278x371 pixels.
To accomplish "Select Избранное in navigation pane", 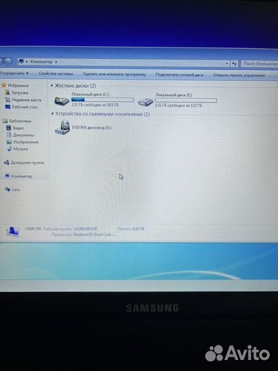I will click(x=19, y=85).
